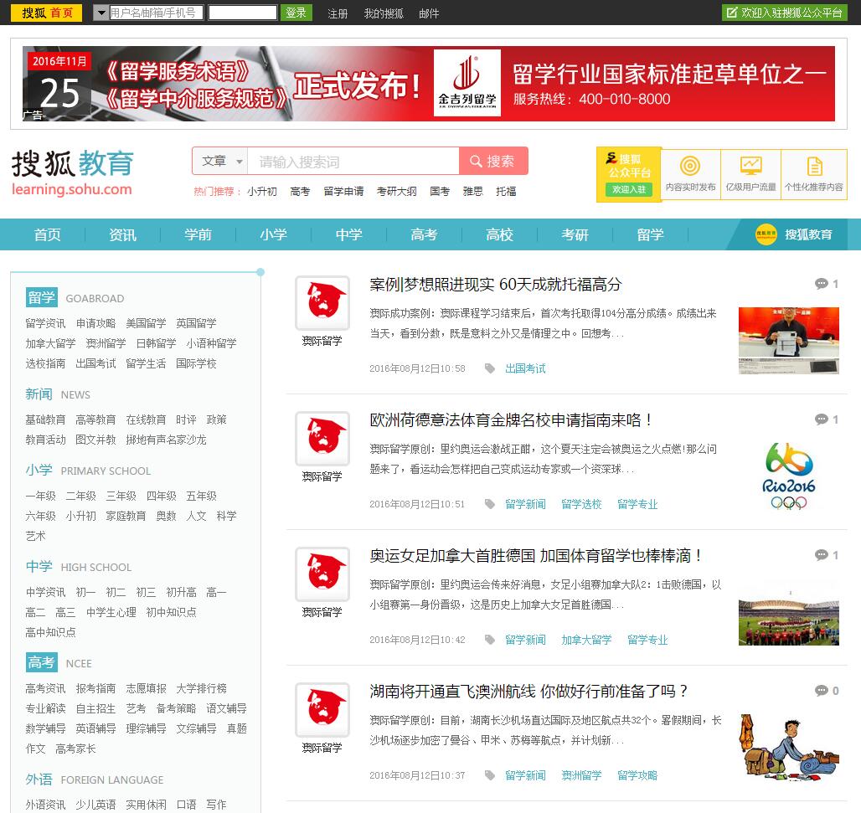Open the 学前 navigation tab
The width and height of the screenshot is (861, 813).
click(x=198, y=235)
